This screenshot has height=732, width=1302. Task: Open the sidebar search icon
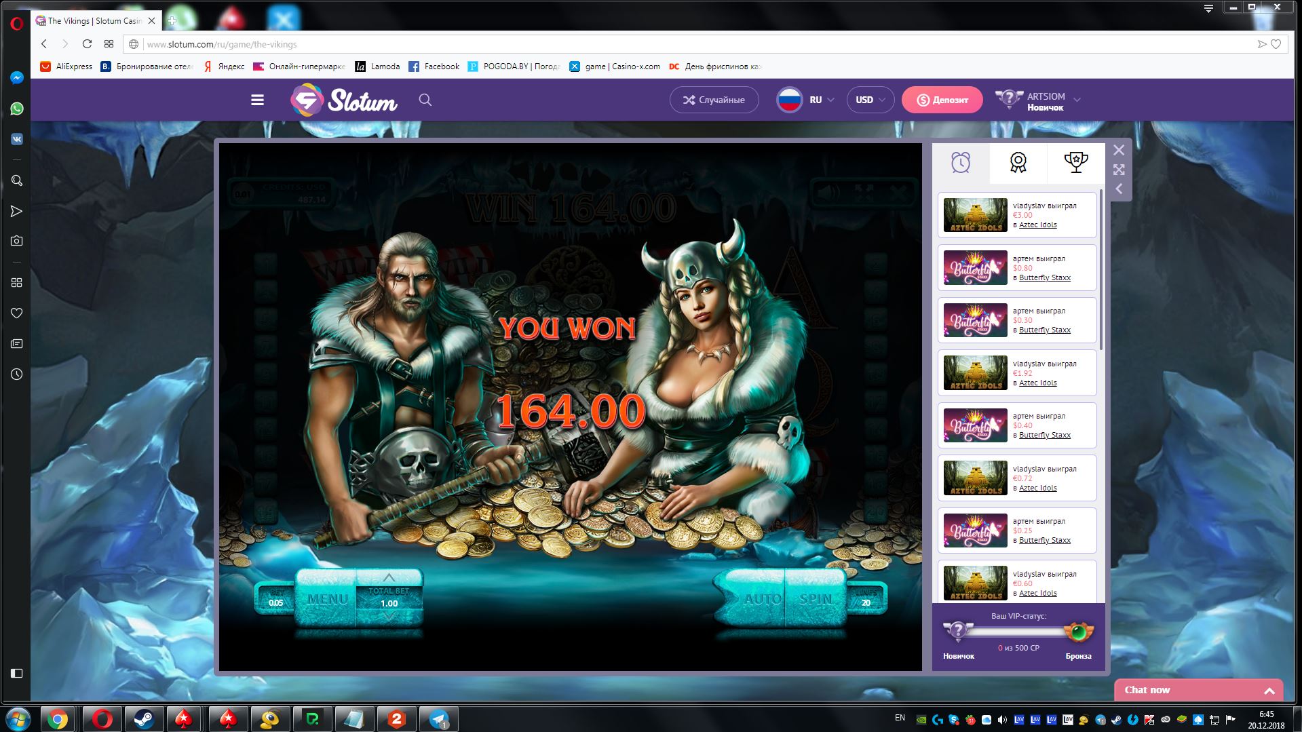click(x=17, y=180)
